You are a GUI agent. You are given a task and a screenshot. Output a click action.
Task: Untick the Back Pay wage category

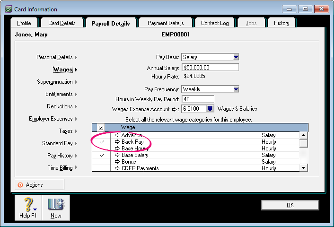[x=101, y=142]
